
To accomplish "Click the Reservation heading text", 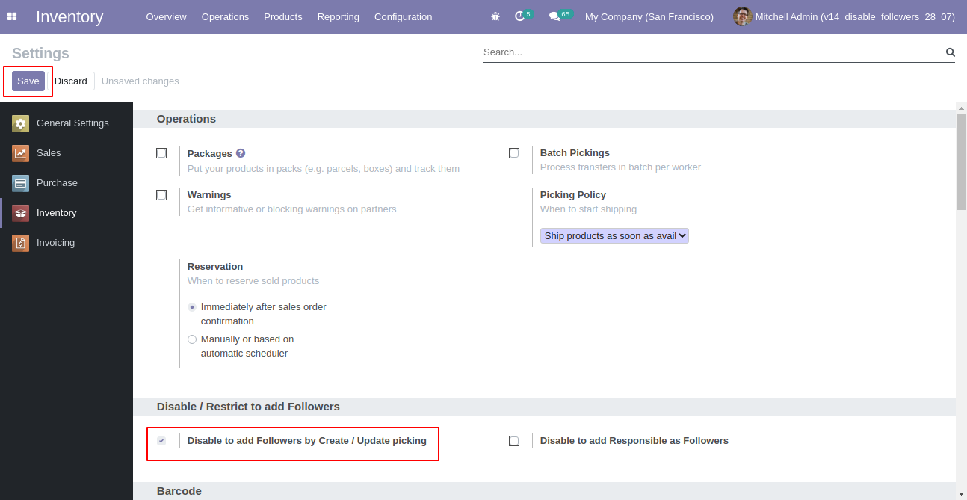I will coord(215,267).
